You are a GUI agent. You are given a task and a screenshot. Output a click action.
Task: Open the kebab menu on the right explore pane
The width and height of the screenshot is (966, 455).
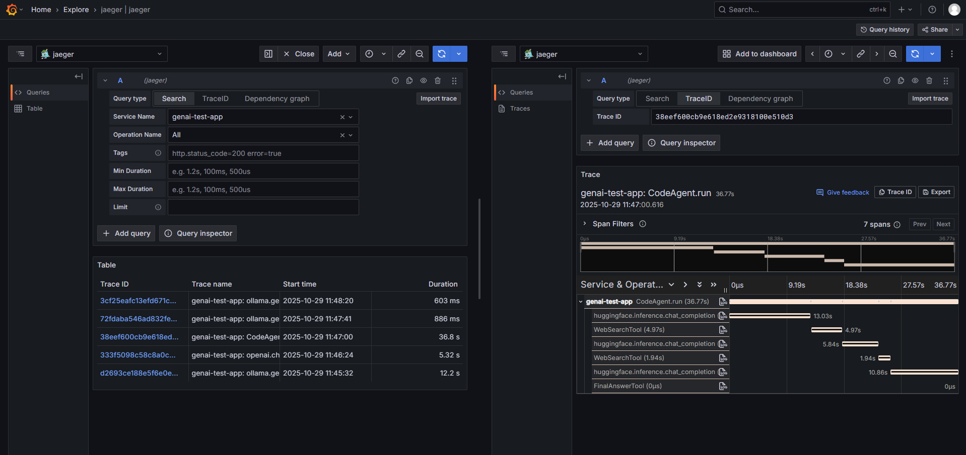[x=952, y=54]
